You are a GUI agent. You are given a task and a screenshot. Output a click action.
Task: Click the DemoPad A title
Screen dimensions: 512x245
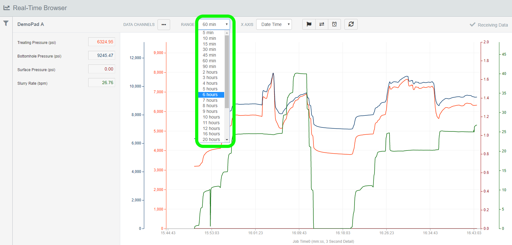(31, 24)
